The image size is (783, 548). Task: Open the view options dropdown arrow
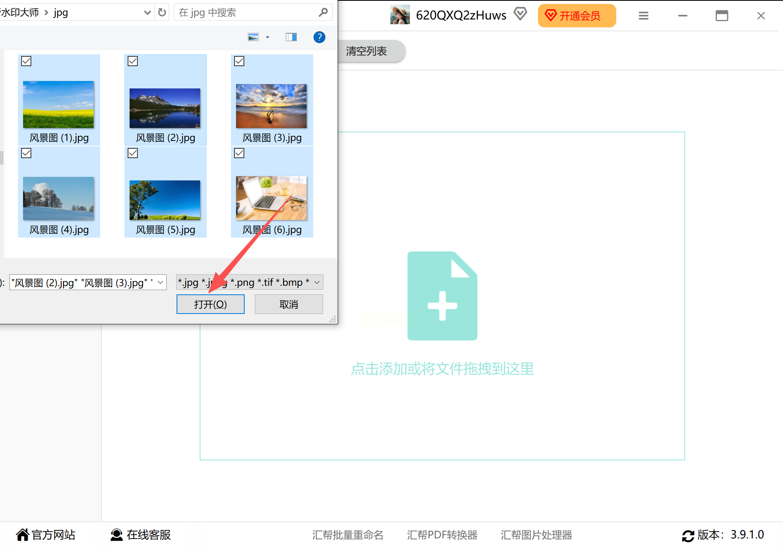(x=267, y=37)
